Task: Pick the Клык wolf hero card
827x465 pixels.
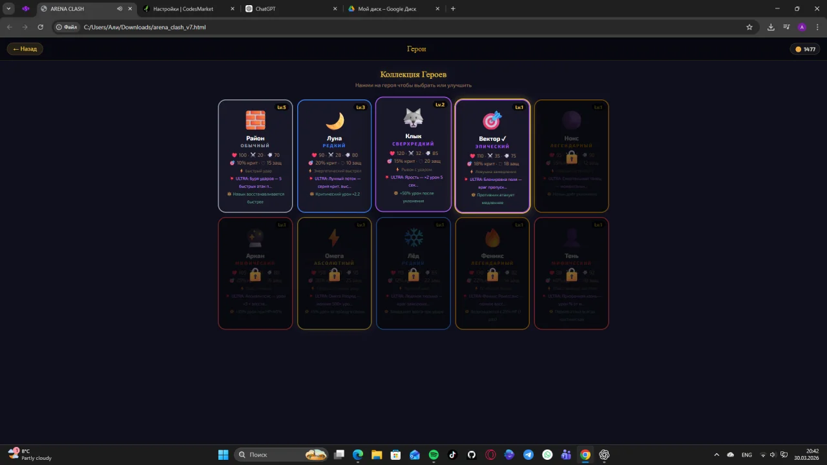Action: click(x=413, y=154)
